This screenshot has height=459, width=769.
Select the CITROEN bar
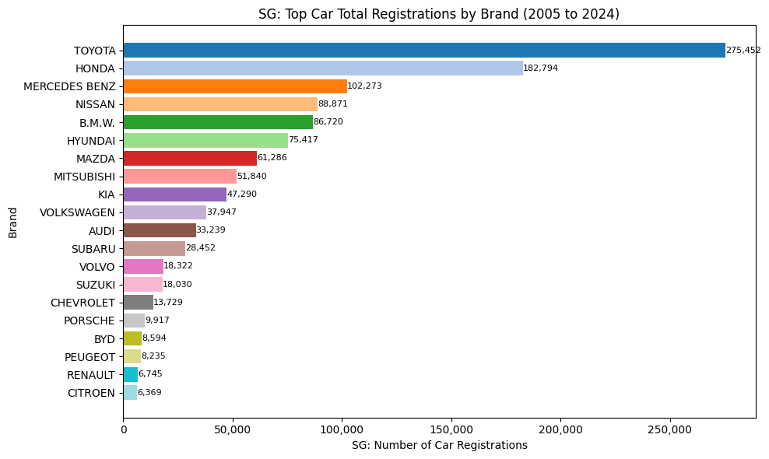pyautogui.click(x=131, y=392)
